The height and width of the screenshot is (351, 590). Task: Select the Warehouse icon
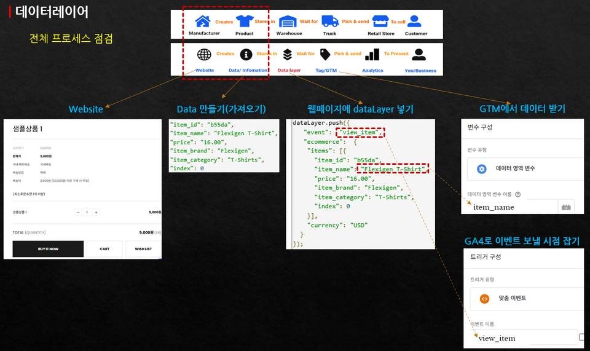[288, 22]
